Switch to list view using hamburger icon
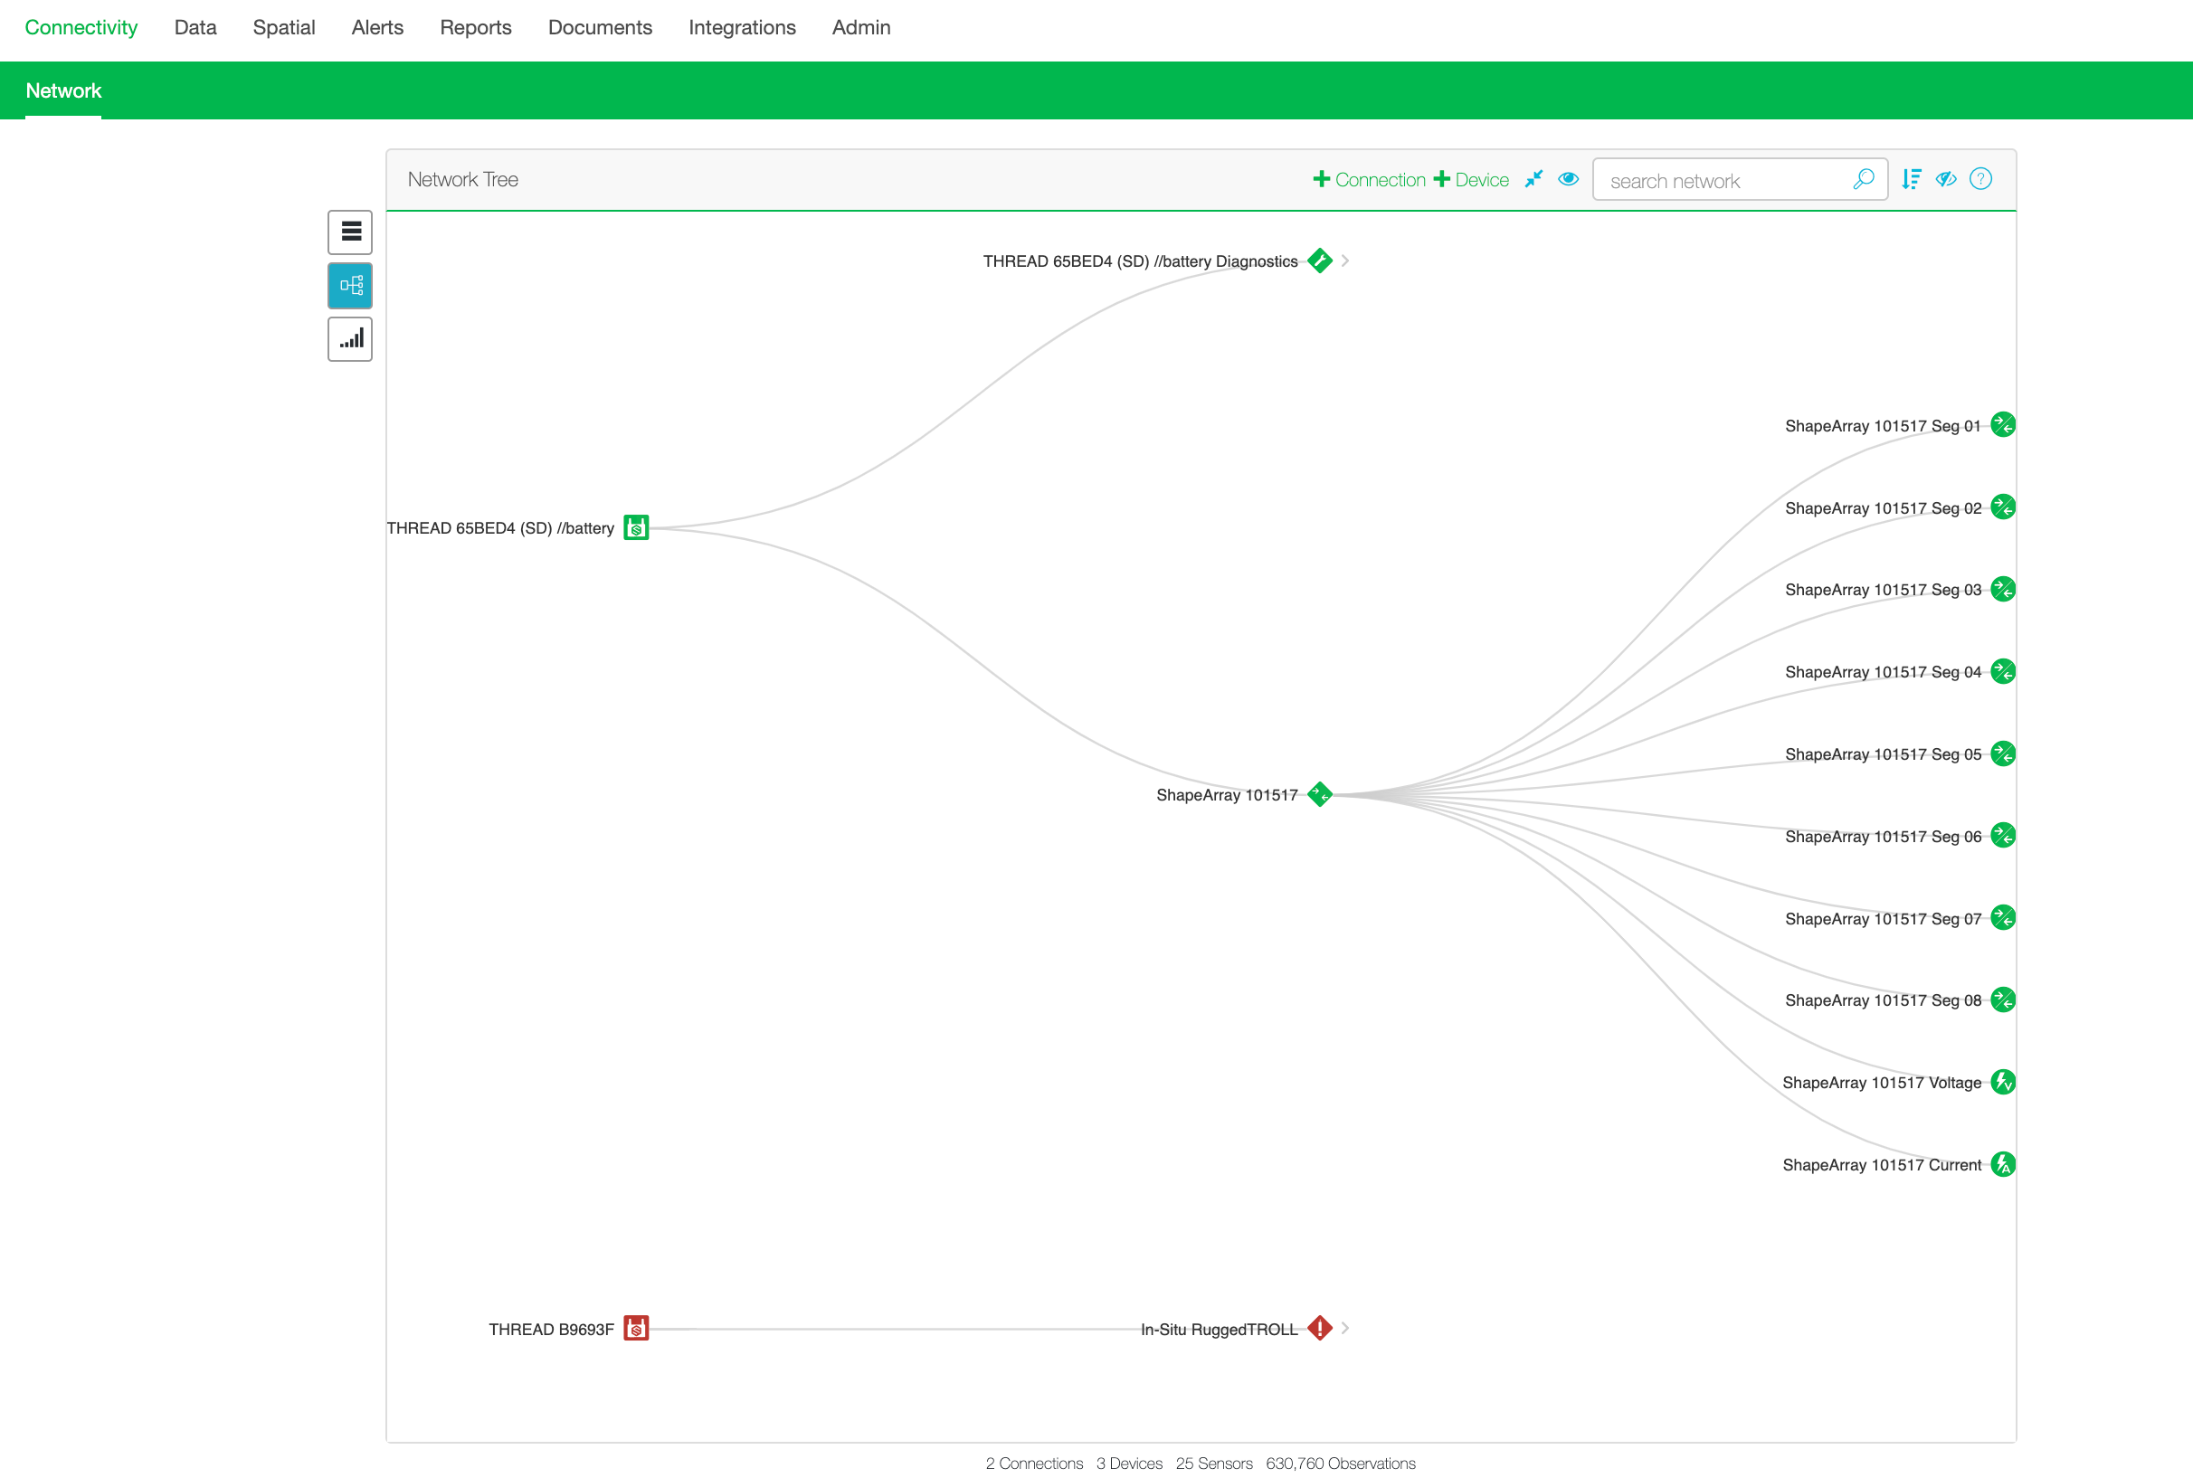 pyautogui.click(x=350, y=232)
